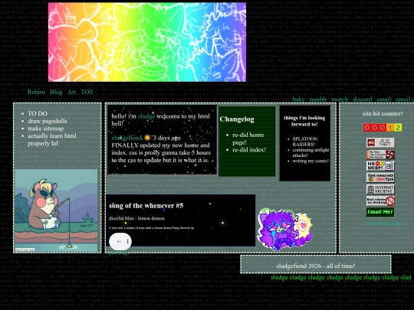Screen dimensions: 414x310
Task: Open the twitch link
Action: coord(340,100)
